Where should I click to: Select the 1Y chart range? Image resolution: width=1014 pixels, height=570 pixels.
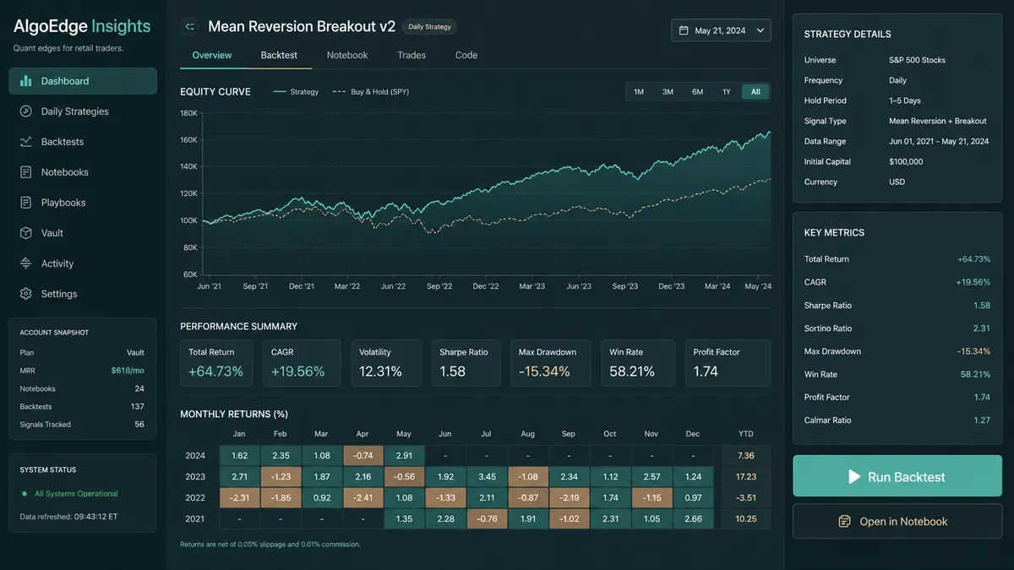(x=727, y=92)
